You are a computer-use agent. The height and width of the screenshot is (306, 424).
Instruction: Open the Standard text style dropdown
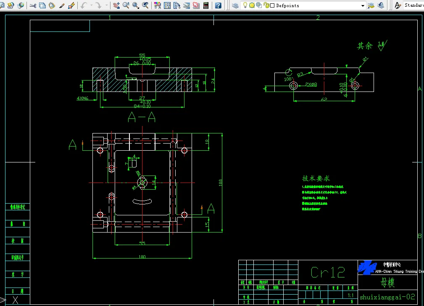(x=414, y=5)
